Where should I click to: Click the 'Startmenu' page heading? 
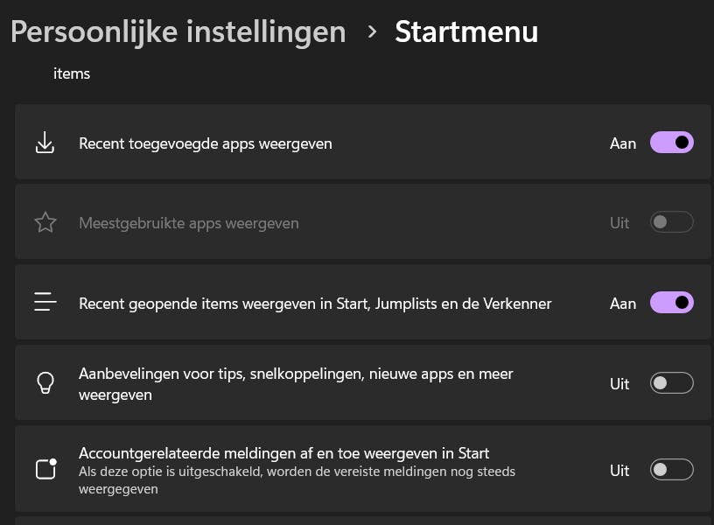(x=466, y=32)
